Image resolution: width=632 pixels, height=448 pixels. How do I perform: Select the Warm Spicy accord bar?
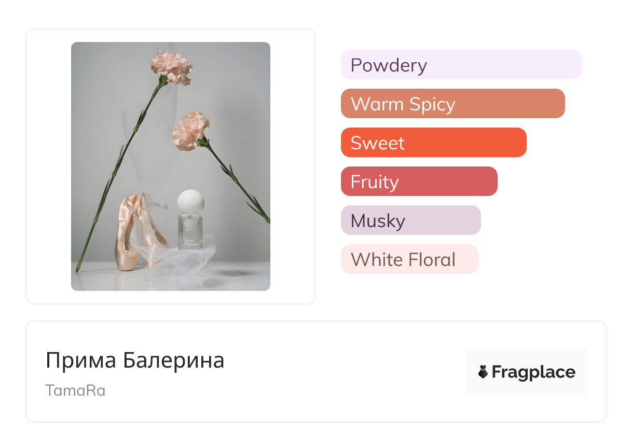pyautogui.click(x=452, y=104)
